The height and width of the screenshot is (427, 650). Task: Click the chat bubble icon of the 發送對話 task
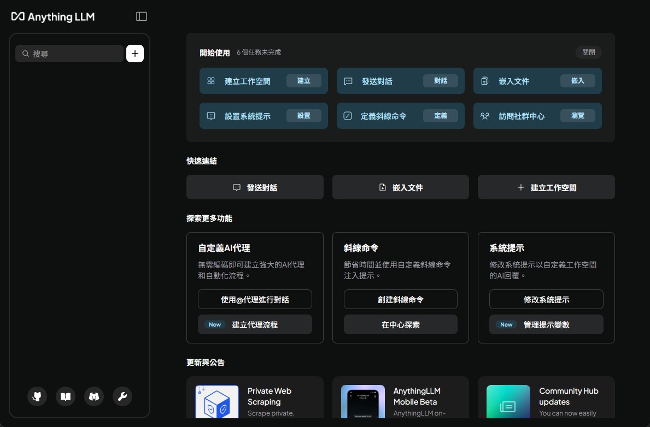[348, 81]
